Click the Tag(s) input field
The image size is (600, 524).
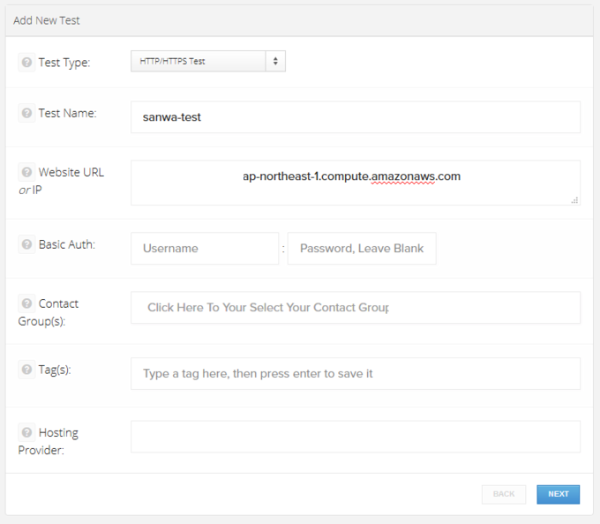pos(356,374)
